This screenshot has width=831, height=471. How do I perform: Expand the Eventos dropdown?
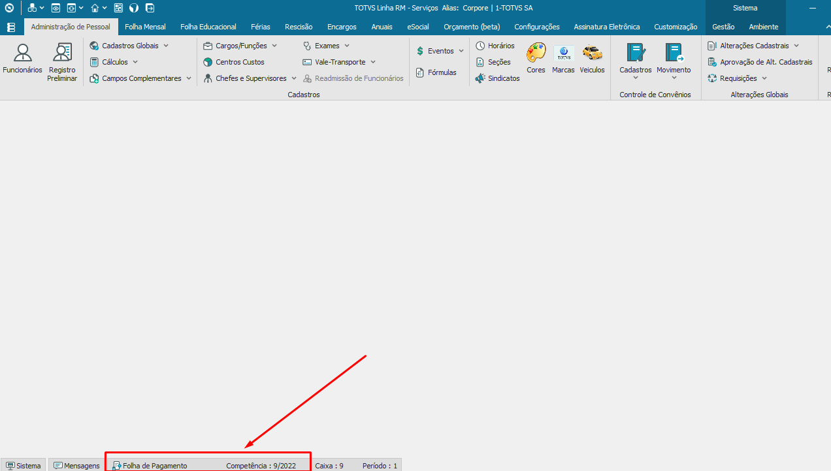point(461,51)
